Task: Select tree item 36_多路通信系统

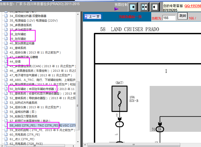Action: (x=21, y=25)
